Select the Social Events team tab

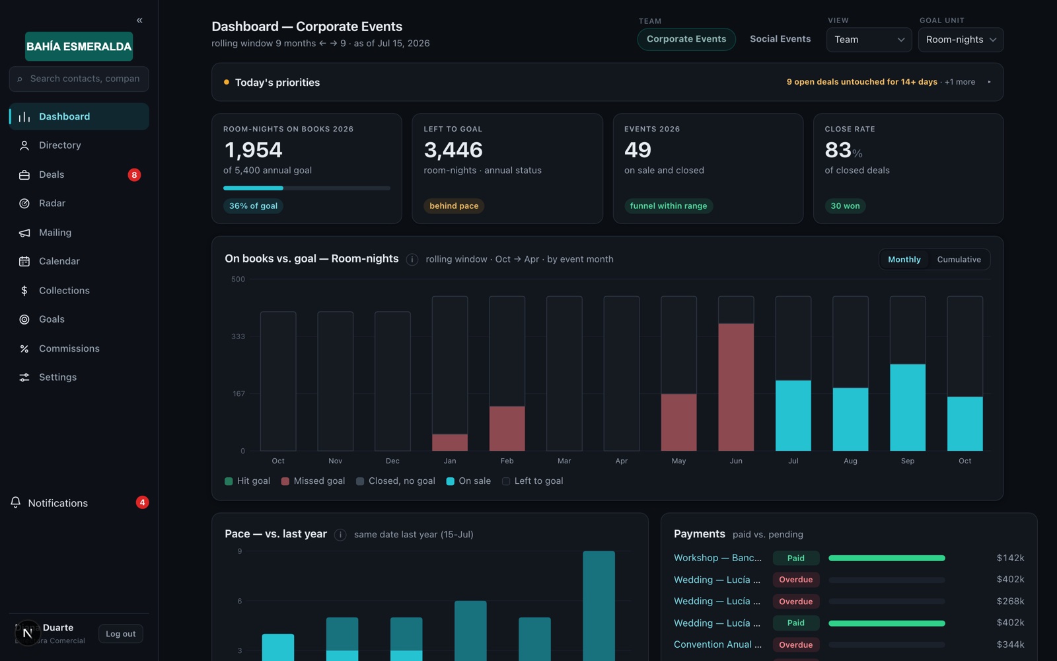coord(780,39)
